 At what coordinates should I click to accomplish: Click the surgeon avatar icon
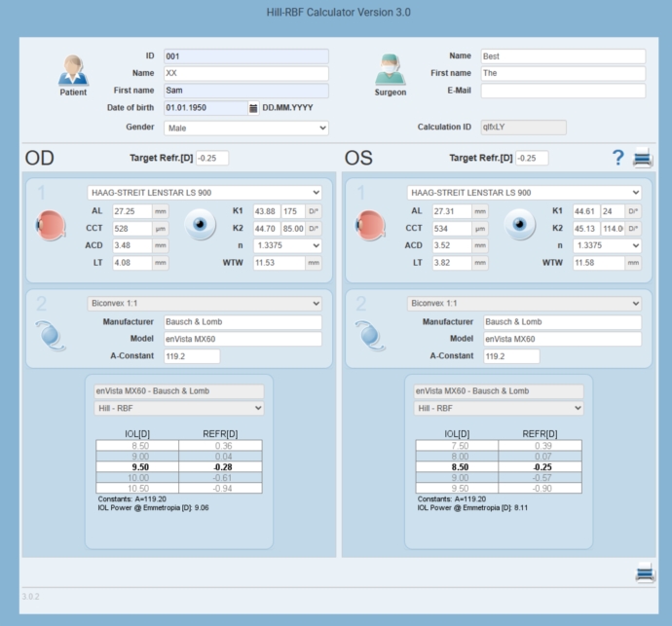tap(390, 69)
